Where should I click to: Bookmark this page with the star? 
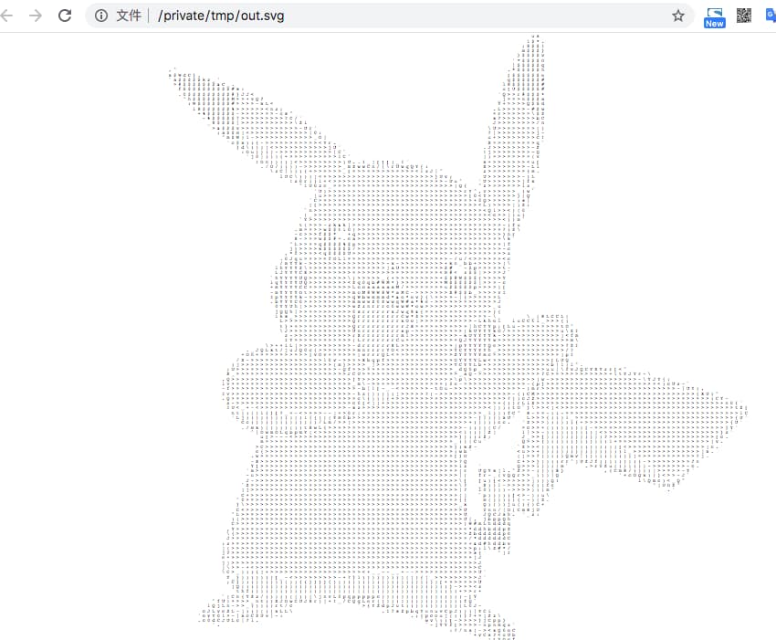tap(678, 16)
